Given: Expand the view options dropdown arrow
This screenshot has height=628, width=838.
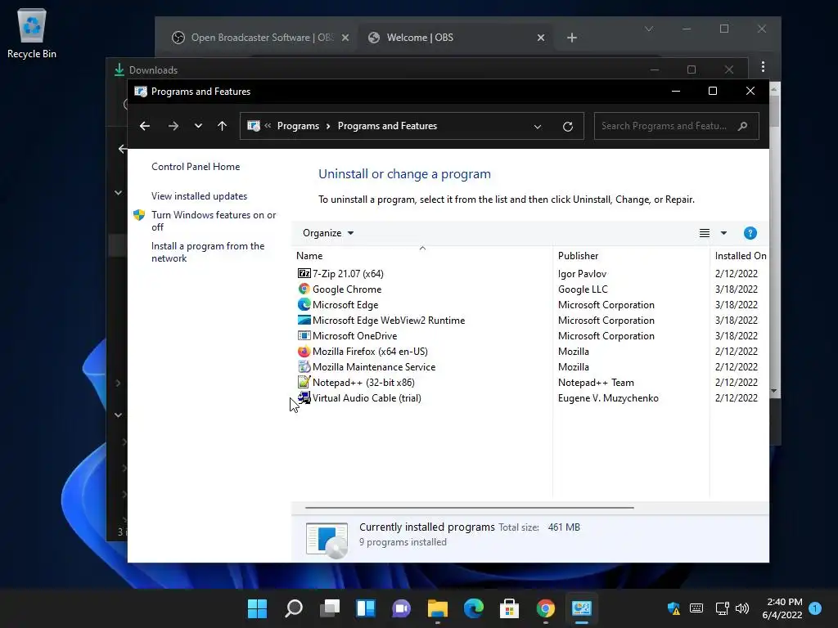Looking at the screenshot, I should 723,233.
